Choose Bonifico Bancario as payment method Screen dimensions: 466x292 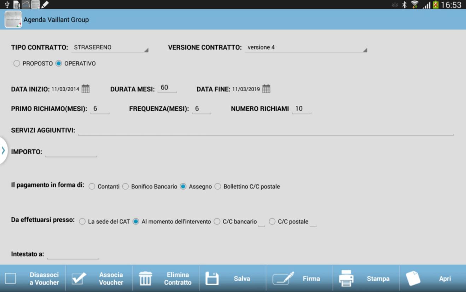coord(126,186)
